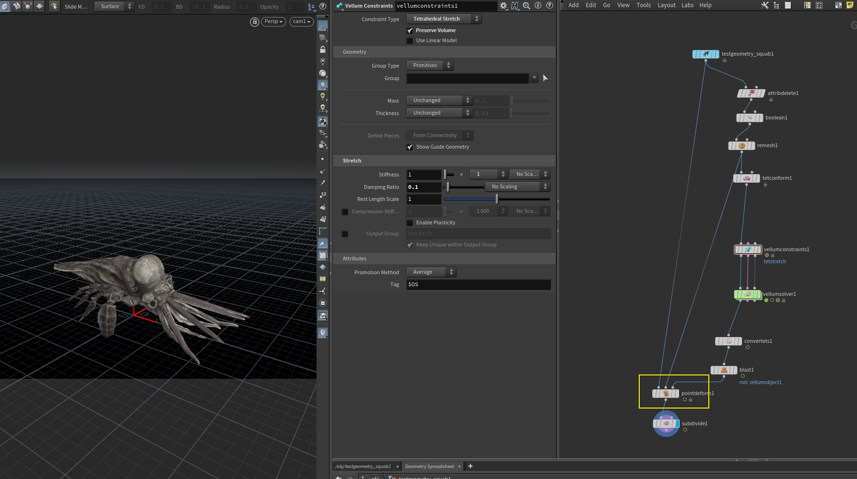
Task: Open the Labs menu
Action: tap(687, 5)
